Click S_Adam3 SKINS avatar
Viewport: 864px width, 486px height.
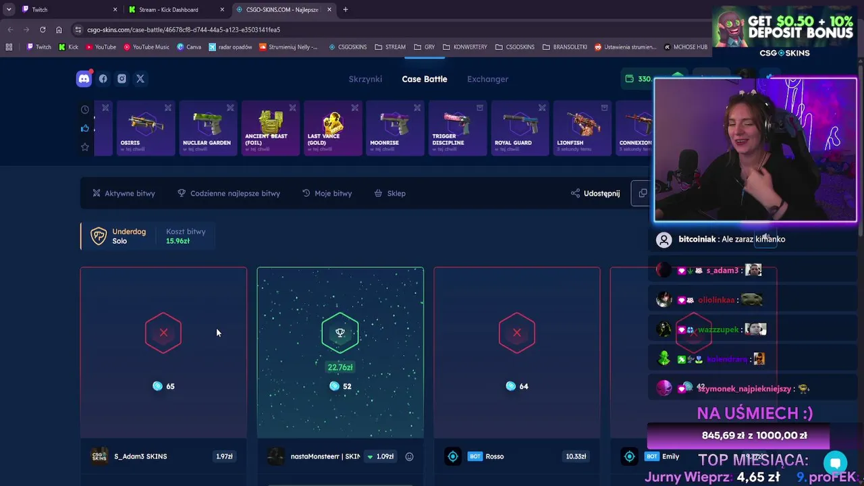pos(100,456)
